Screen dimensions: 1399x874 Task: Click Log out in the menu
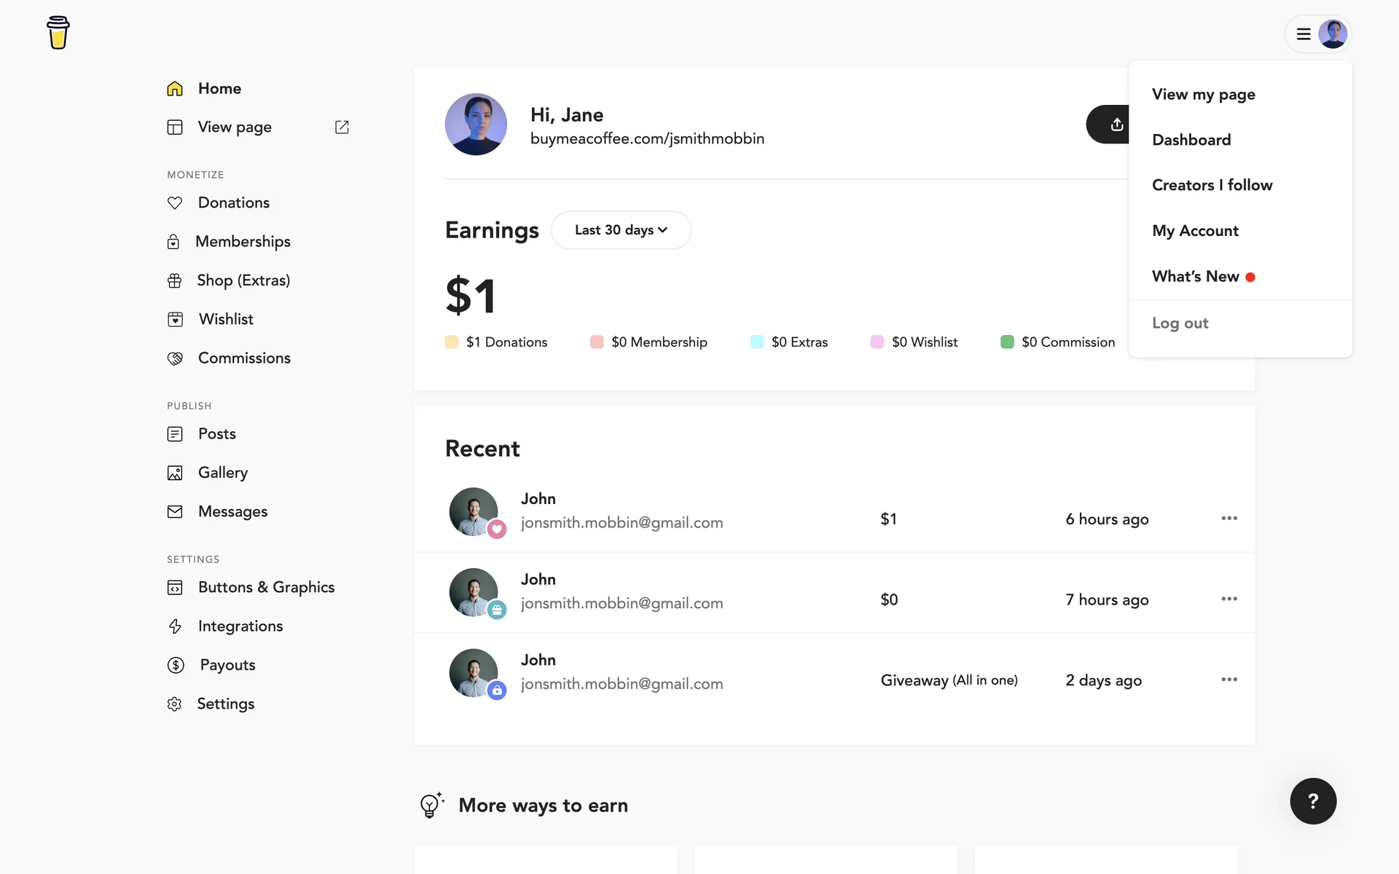coord(1180,323)
